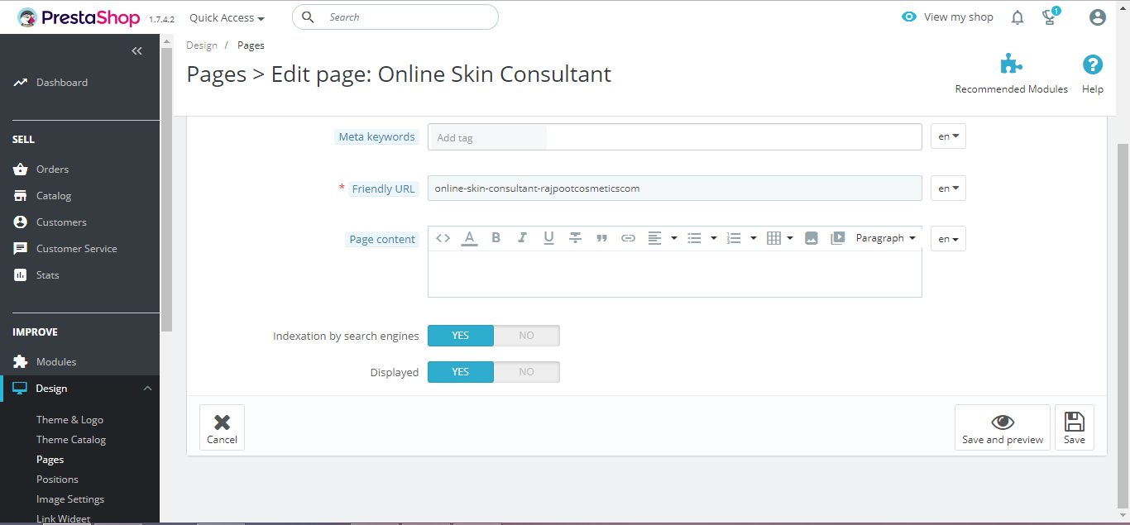Open the Paragraph format dropdown
The width and height of the screenshot is (1130, 525).
885,238
